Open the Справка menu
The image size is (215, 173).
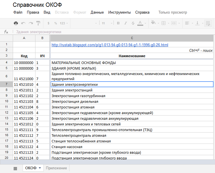tap(142, 12)
